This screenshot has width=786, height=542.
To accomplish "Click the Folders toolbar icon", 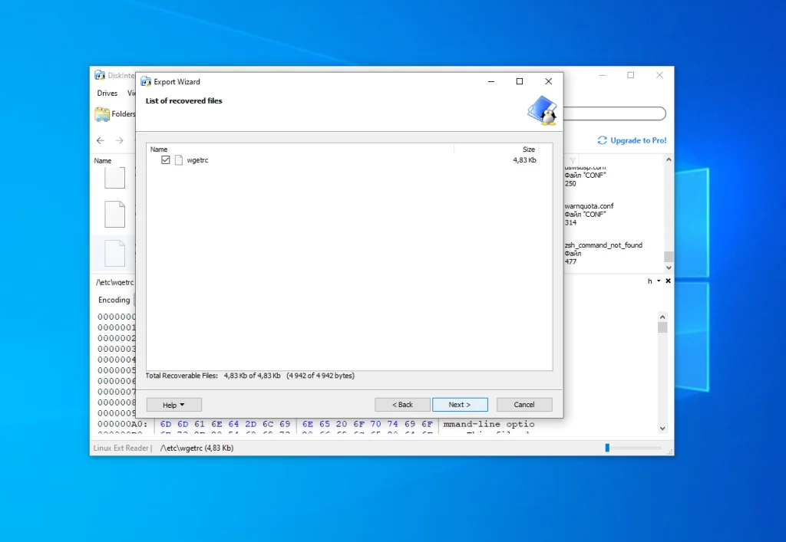I will (x=103, y=114).
